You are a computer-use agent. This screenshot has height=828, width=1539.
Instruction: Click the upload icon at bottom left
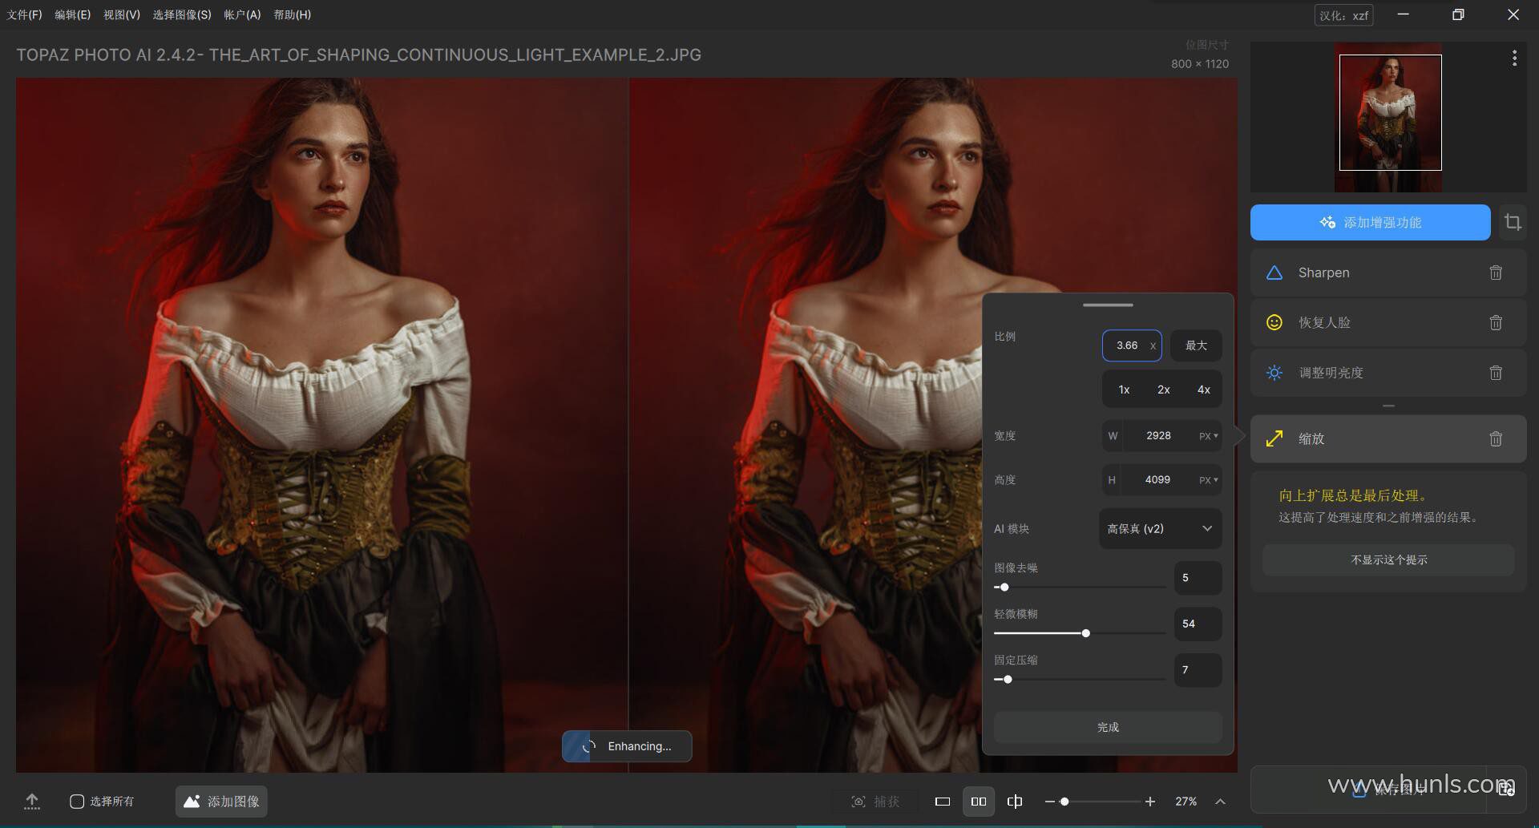[32, 802]
